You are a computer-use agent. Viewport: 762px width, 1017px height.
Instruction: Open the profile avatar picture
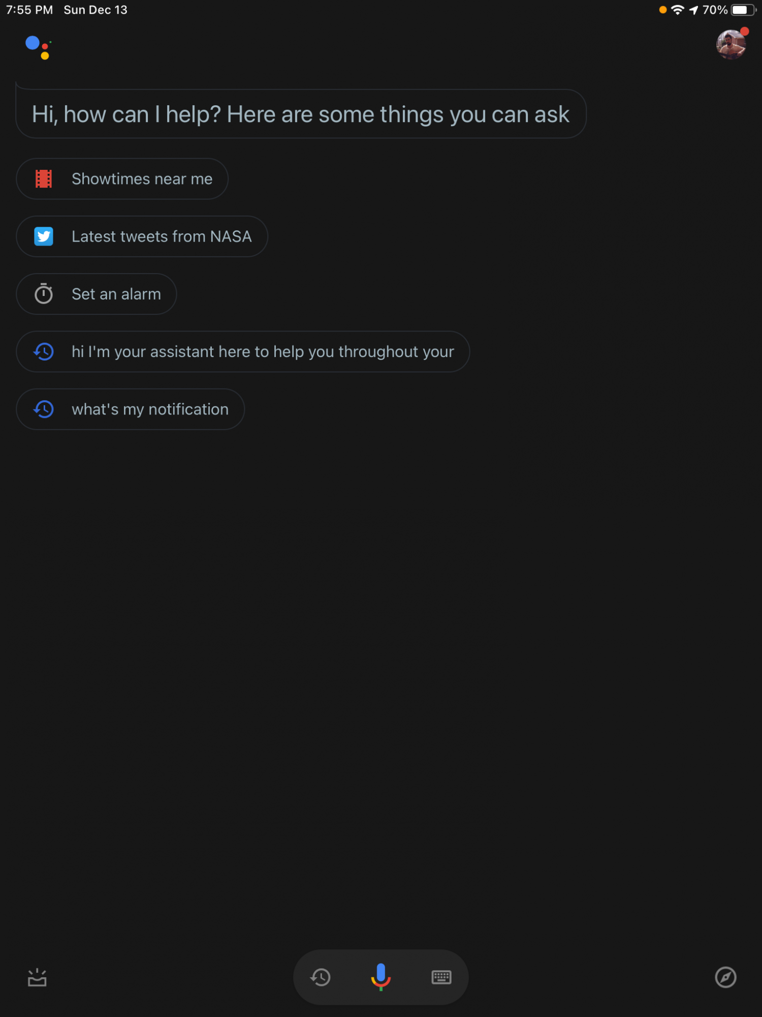[731, 45]
